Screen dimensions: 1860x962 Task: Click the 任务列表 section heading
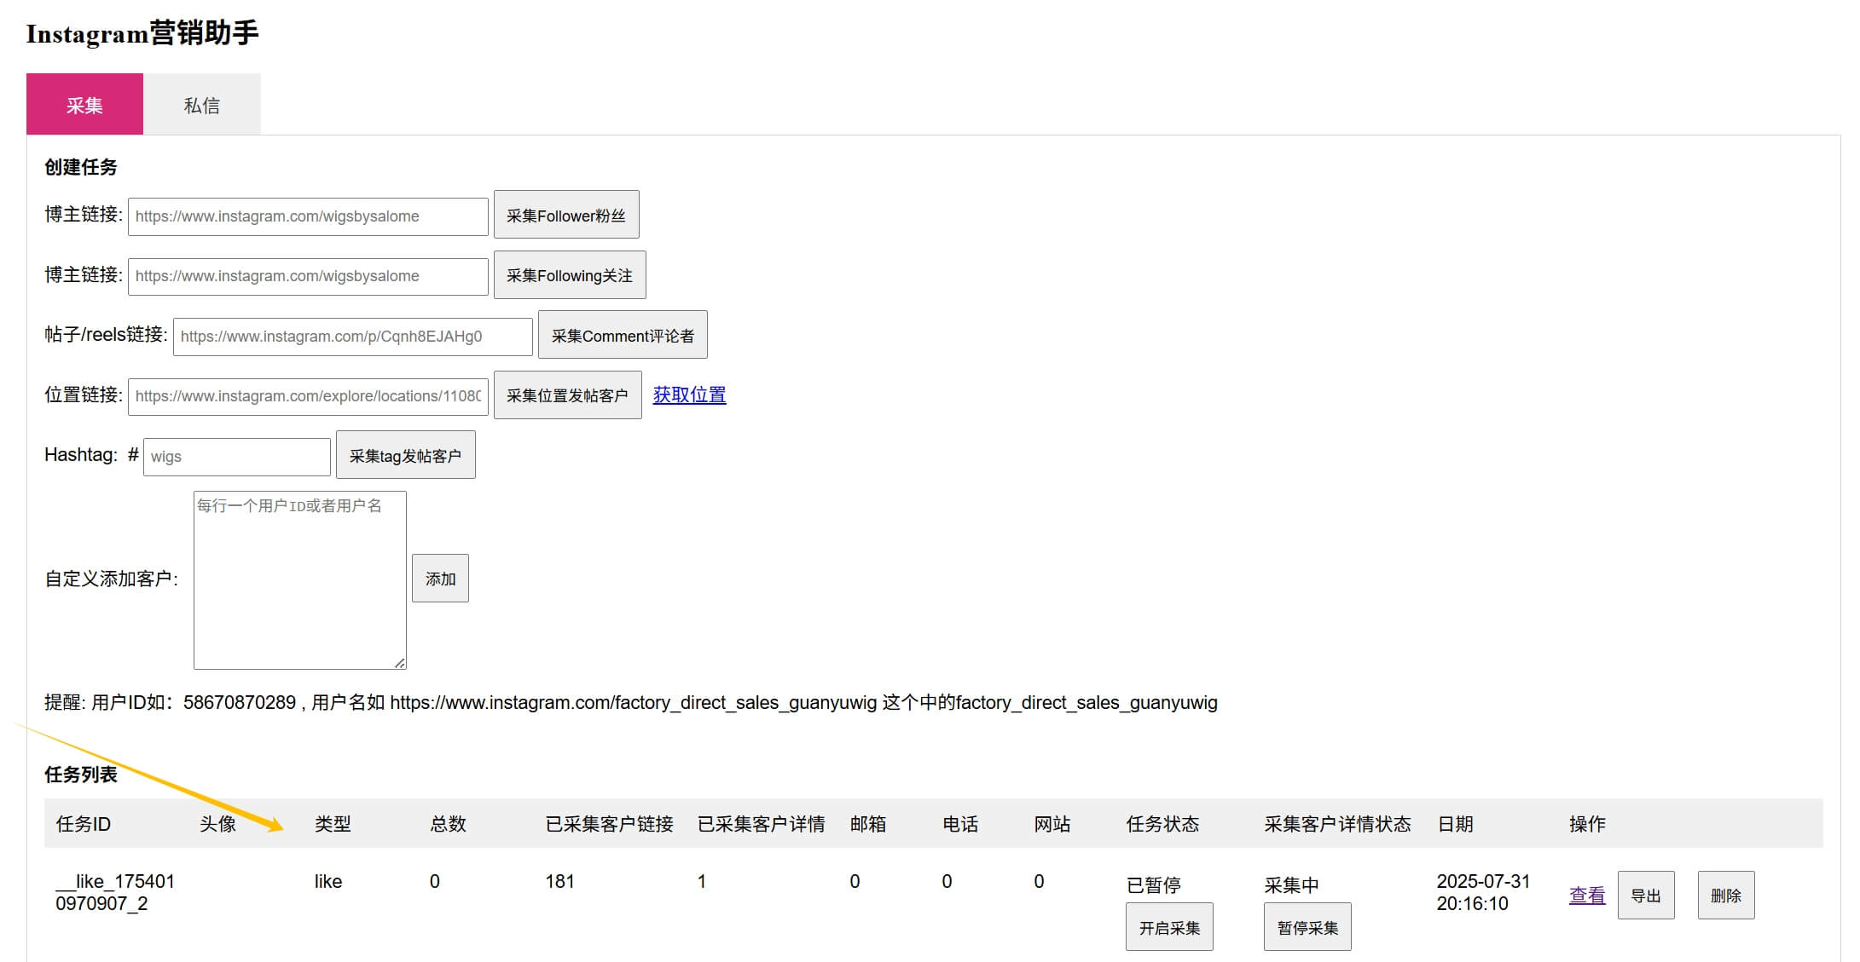(81, 775)
